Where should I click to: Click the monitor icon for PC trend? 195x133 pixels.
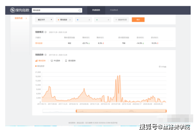coord(52,61)
